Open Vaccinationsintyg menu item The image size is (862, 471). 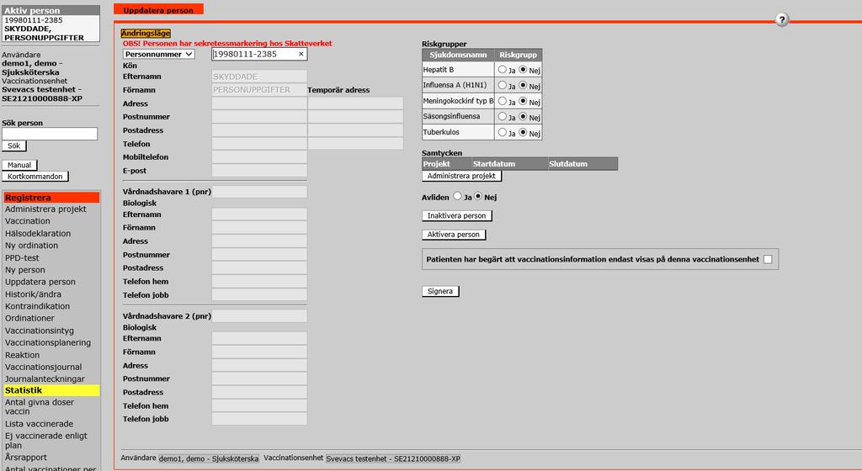[39, 331]
